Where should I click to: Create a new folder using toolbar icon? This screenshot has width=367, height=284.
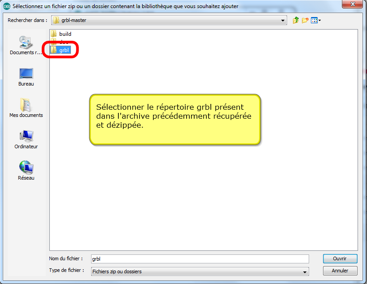[x=305, y=20]
